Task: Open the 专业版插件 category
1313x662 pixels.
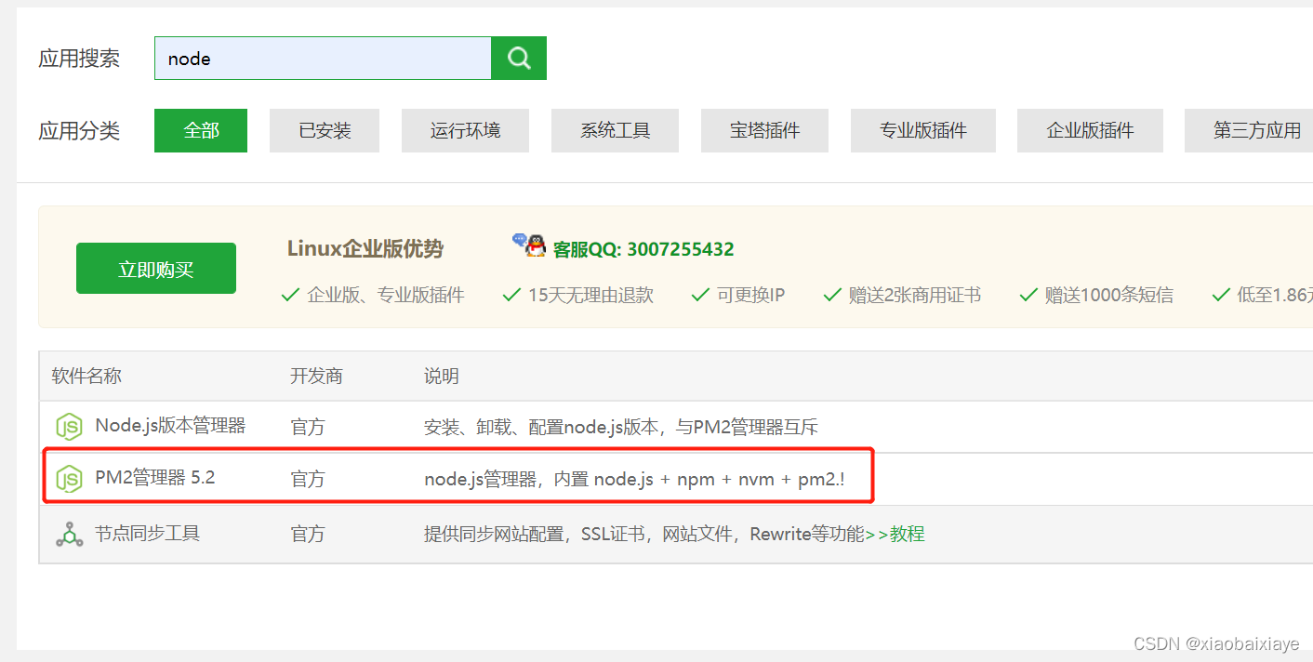Action: tap(922, 130)
